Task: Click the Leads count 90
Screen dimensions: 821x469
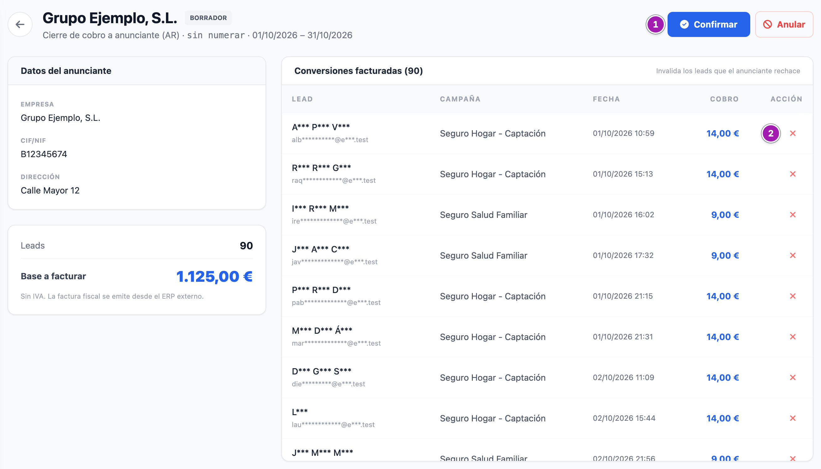Action: 246,246
